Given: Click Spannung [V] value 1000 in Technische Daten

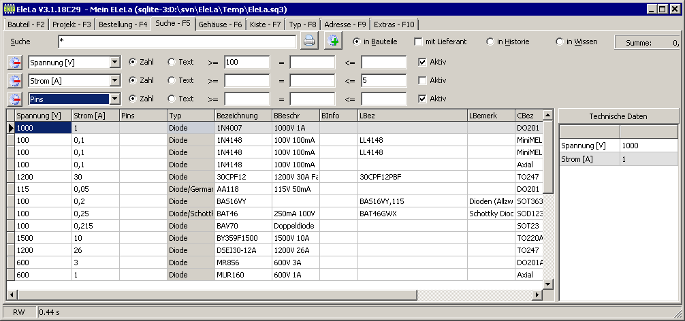Looking at the screenshot, I should [649, 146].
